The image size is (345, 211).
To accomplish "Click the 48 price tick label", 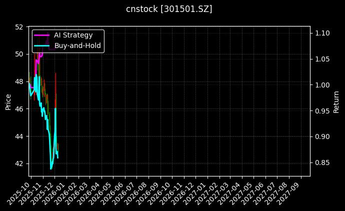I will click(x=19, y=81).
